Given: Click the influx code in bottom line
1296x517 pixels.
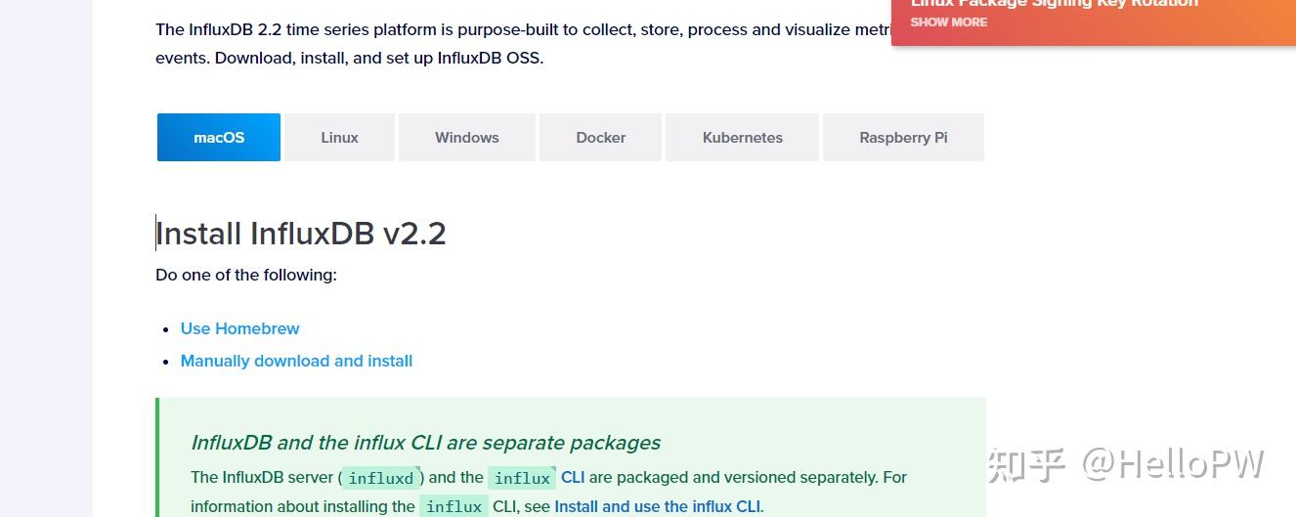Looking at the screenshot, I should click(x=454, y=506).
